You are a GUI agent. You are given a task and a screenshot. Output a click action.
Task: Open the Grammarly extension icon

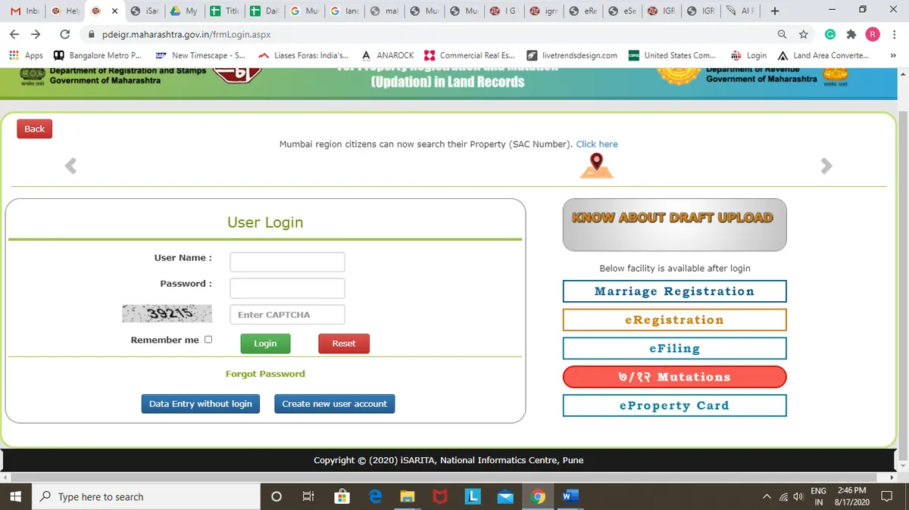830,35
